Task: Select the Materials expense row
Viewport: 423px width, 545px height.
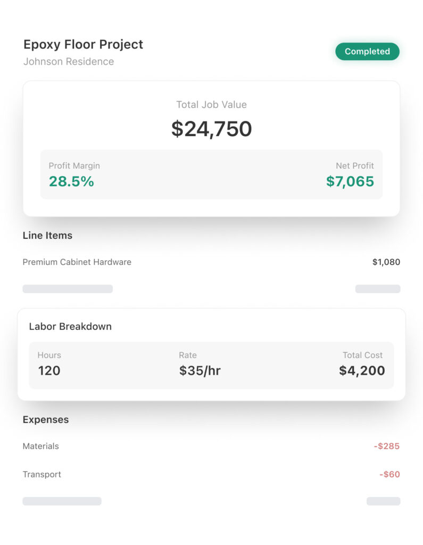Action: coord(40,446)
